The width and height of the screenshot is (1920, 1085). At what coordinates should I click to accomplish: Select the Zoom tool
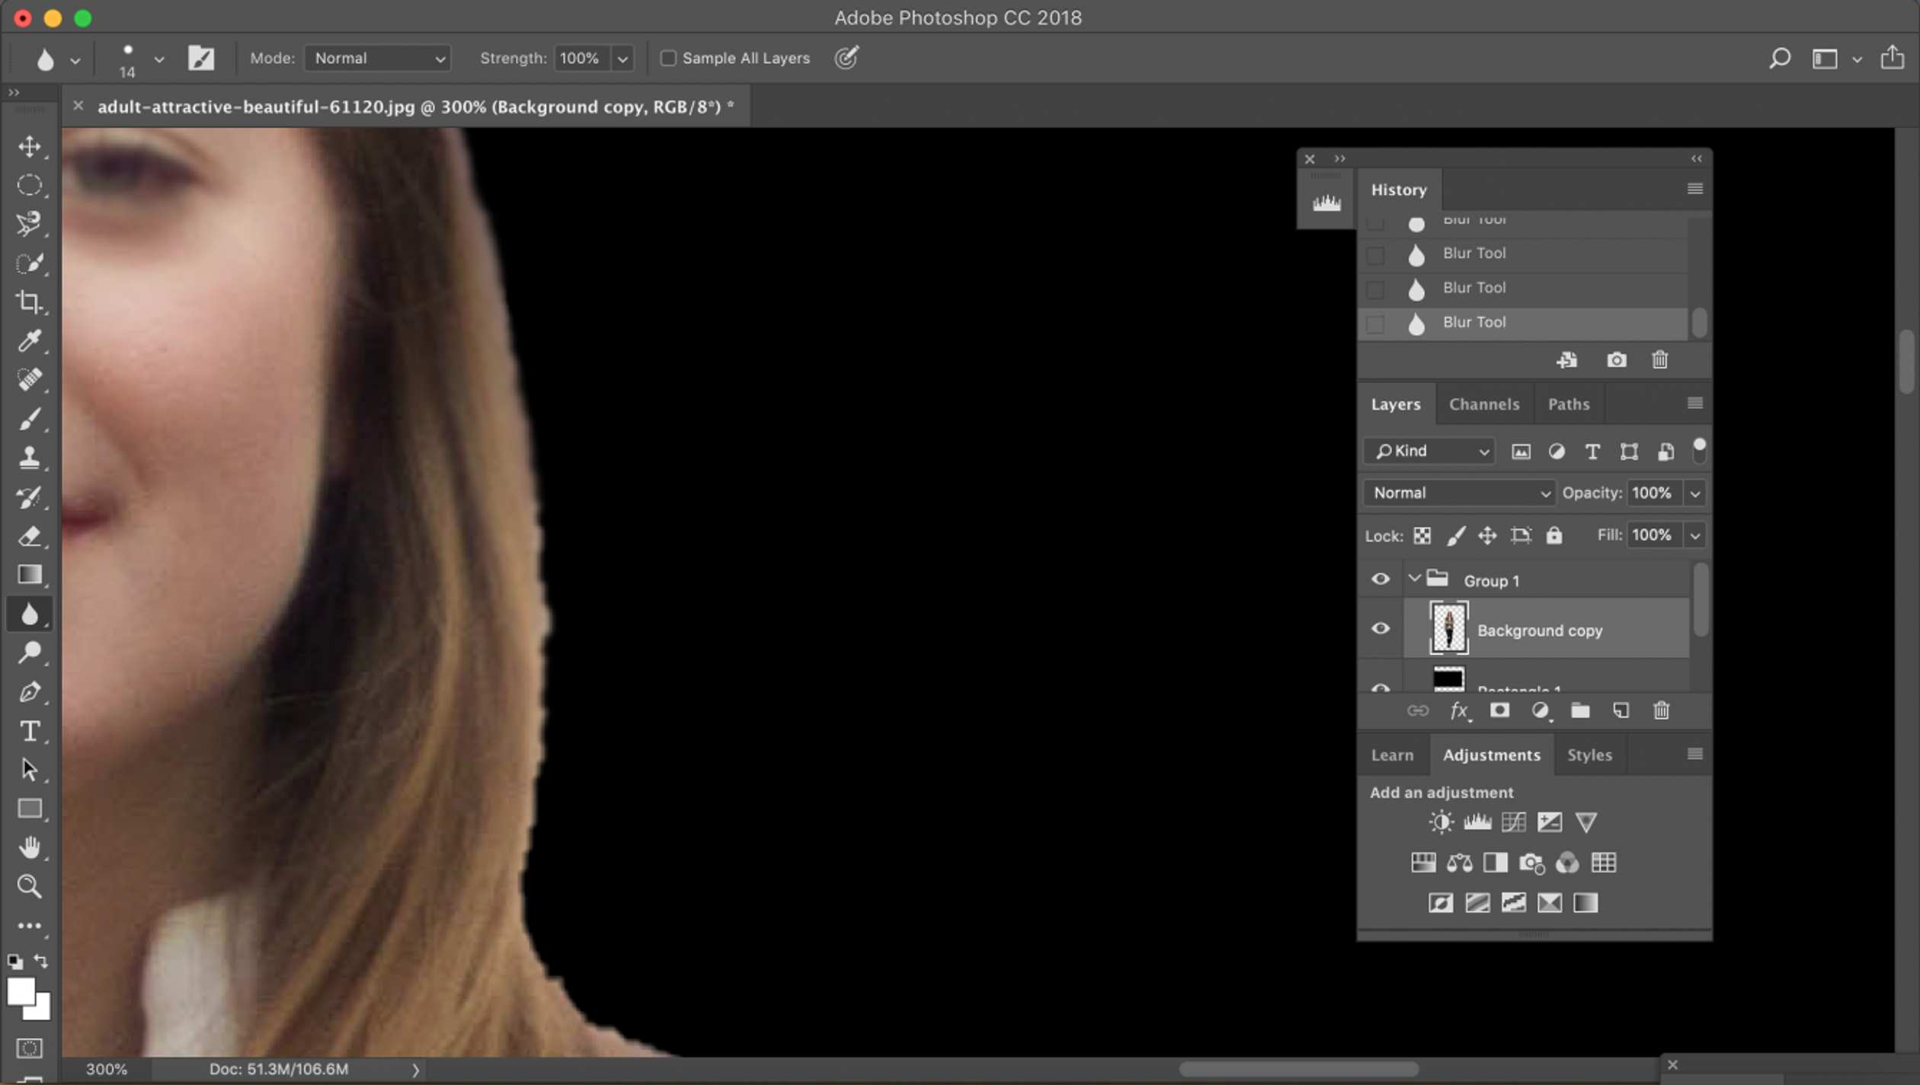(x=29, y=886)
